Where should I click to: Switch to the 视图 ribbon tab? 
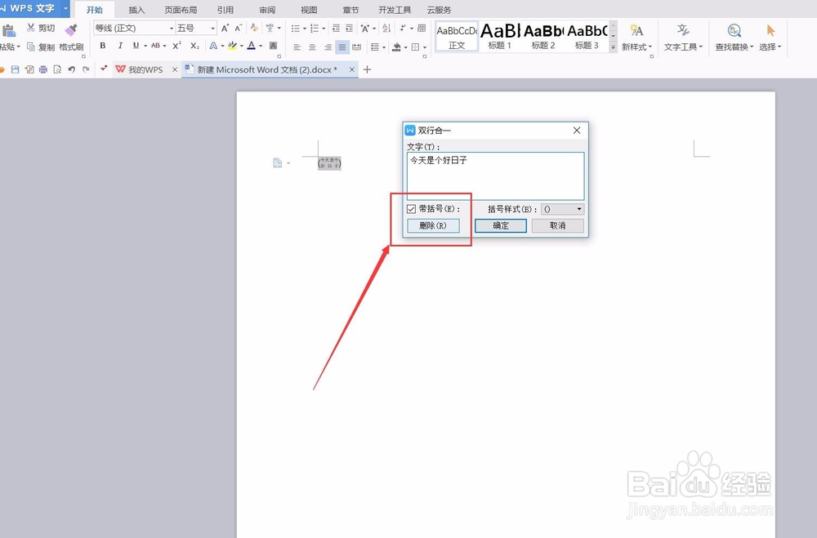309,10
